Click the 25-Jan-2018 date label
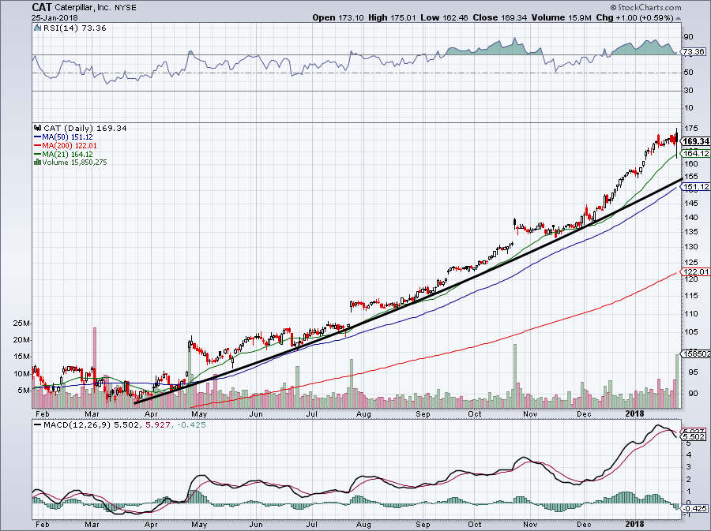The width and height of the screenshot is (711, 531). 55,18
